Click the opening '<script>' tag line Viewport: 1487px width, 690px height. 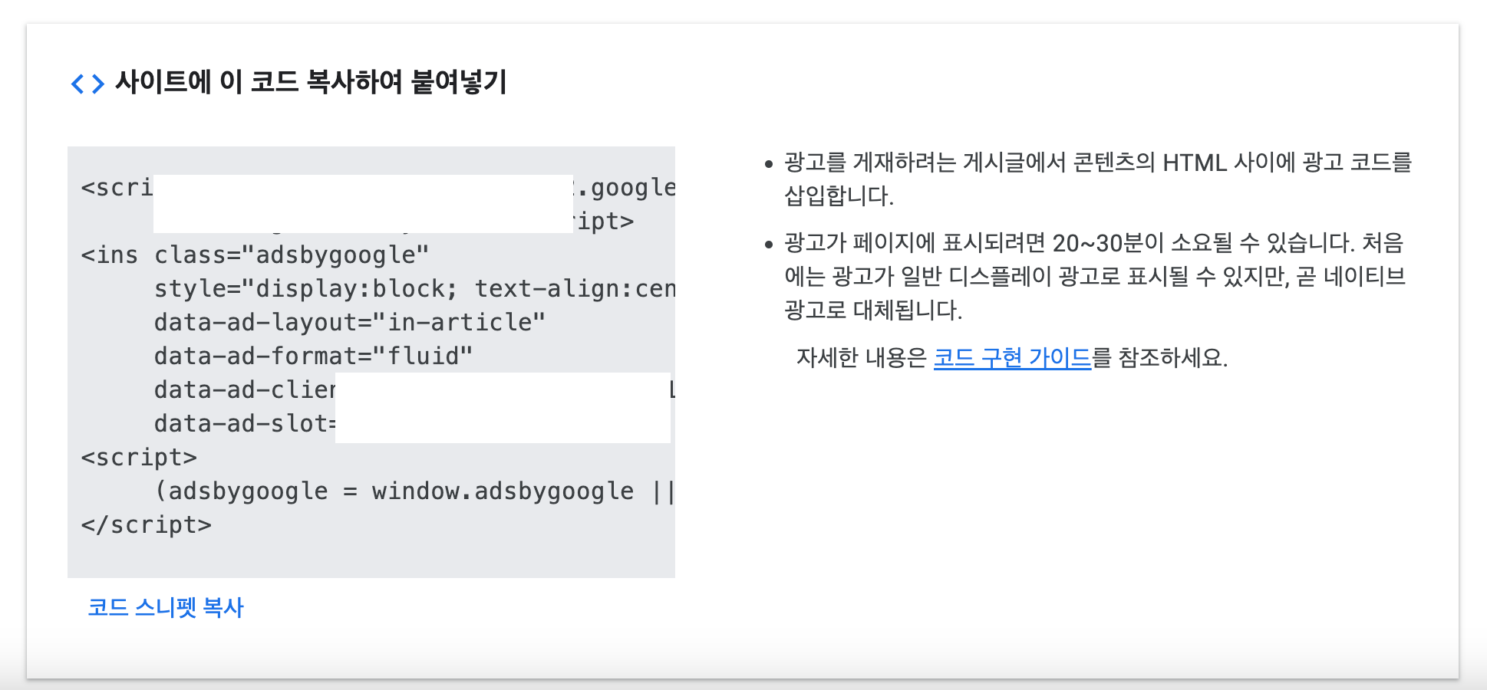[x=139, y=457]
